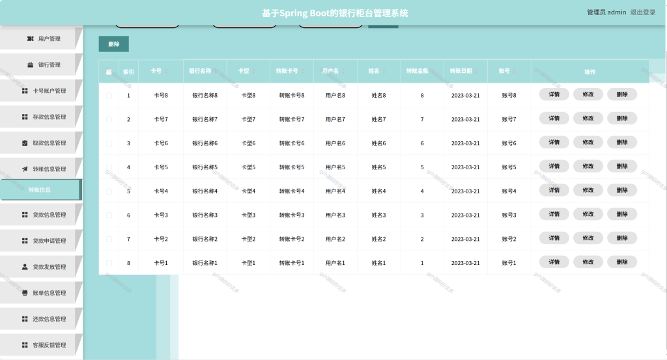Sort by 银行名称 column arrow

(x=216, y=71)
